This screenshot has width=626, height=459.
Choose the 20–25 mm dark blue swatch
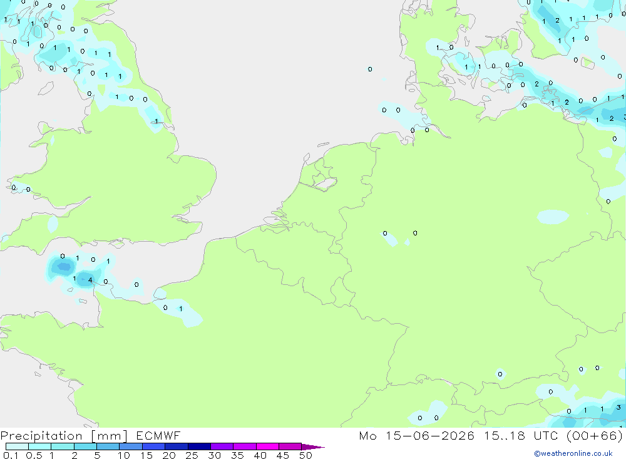(177, 446)
